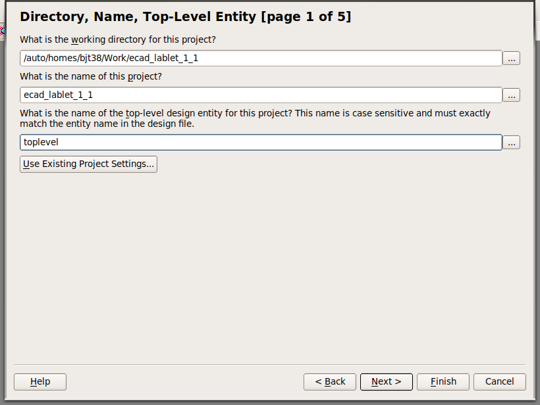The height and width of the screenshot is (405, 540).
Task: Go to the next wizard page
Action: coord(386,381)
